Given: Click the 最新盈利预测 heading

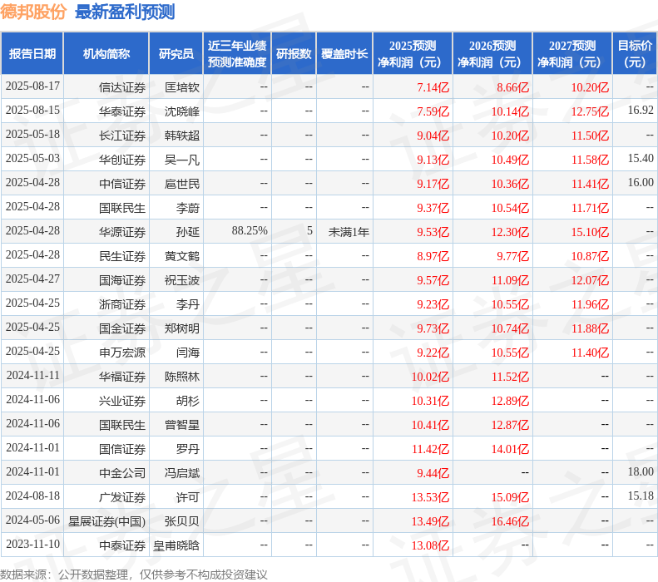Looking at the screenshot, I should pyautogui.click(x=125, y=12).
